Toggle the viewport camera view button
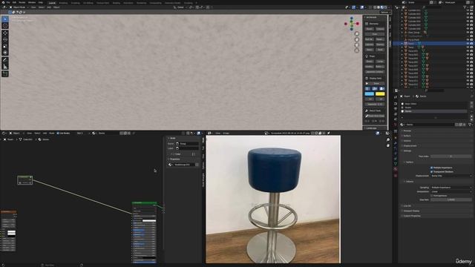 (357, 45)
